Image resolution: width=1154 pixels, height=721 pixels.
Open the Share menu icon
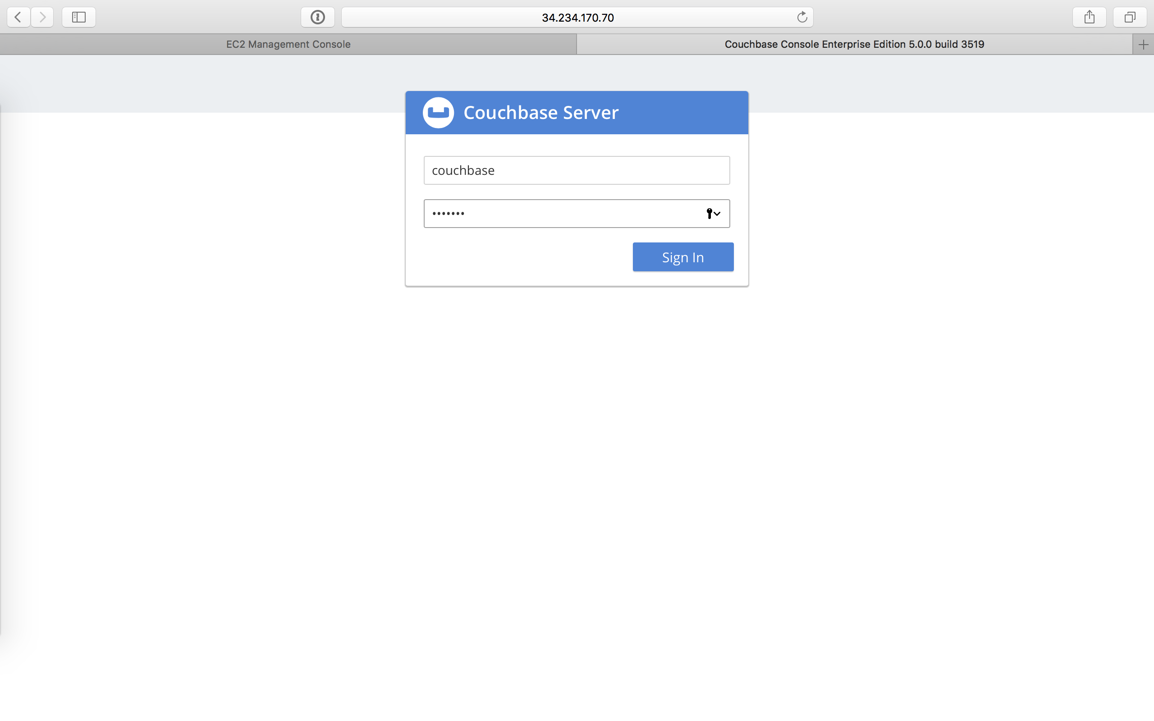click(1089, 17)
